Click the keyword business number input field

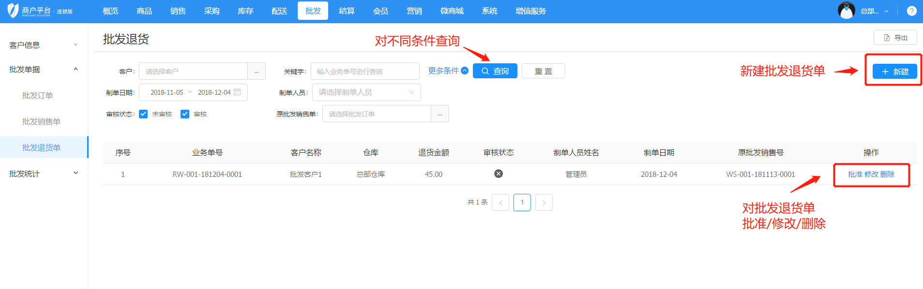pos(365,72)
